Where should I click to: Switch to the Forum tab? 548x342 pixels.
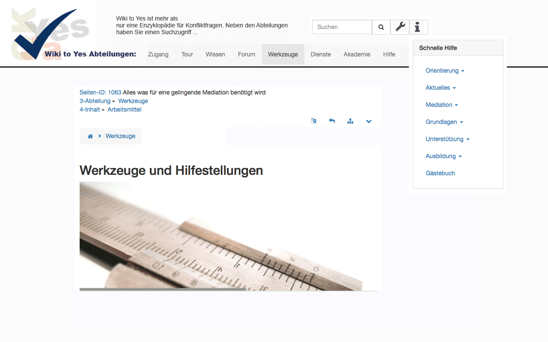pos(247,54)
